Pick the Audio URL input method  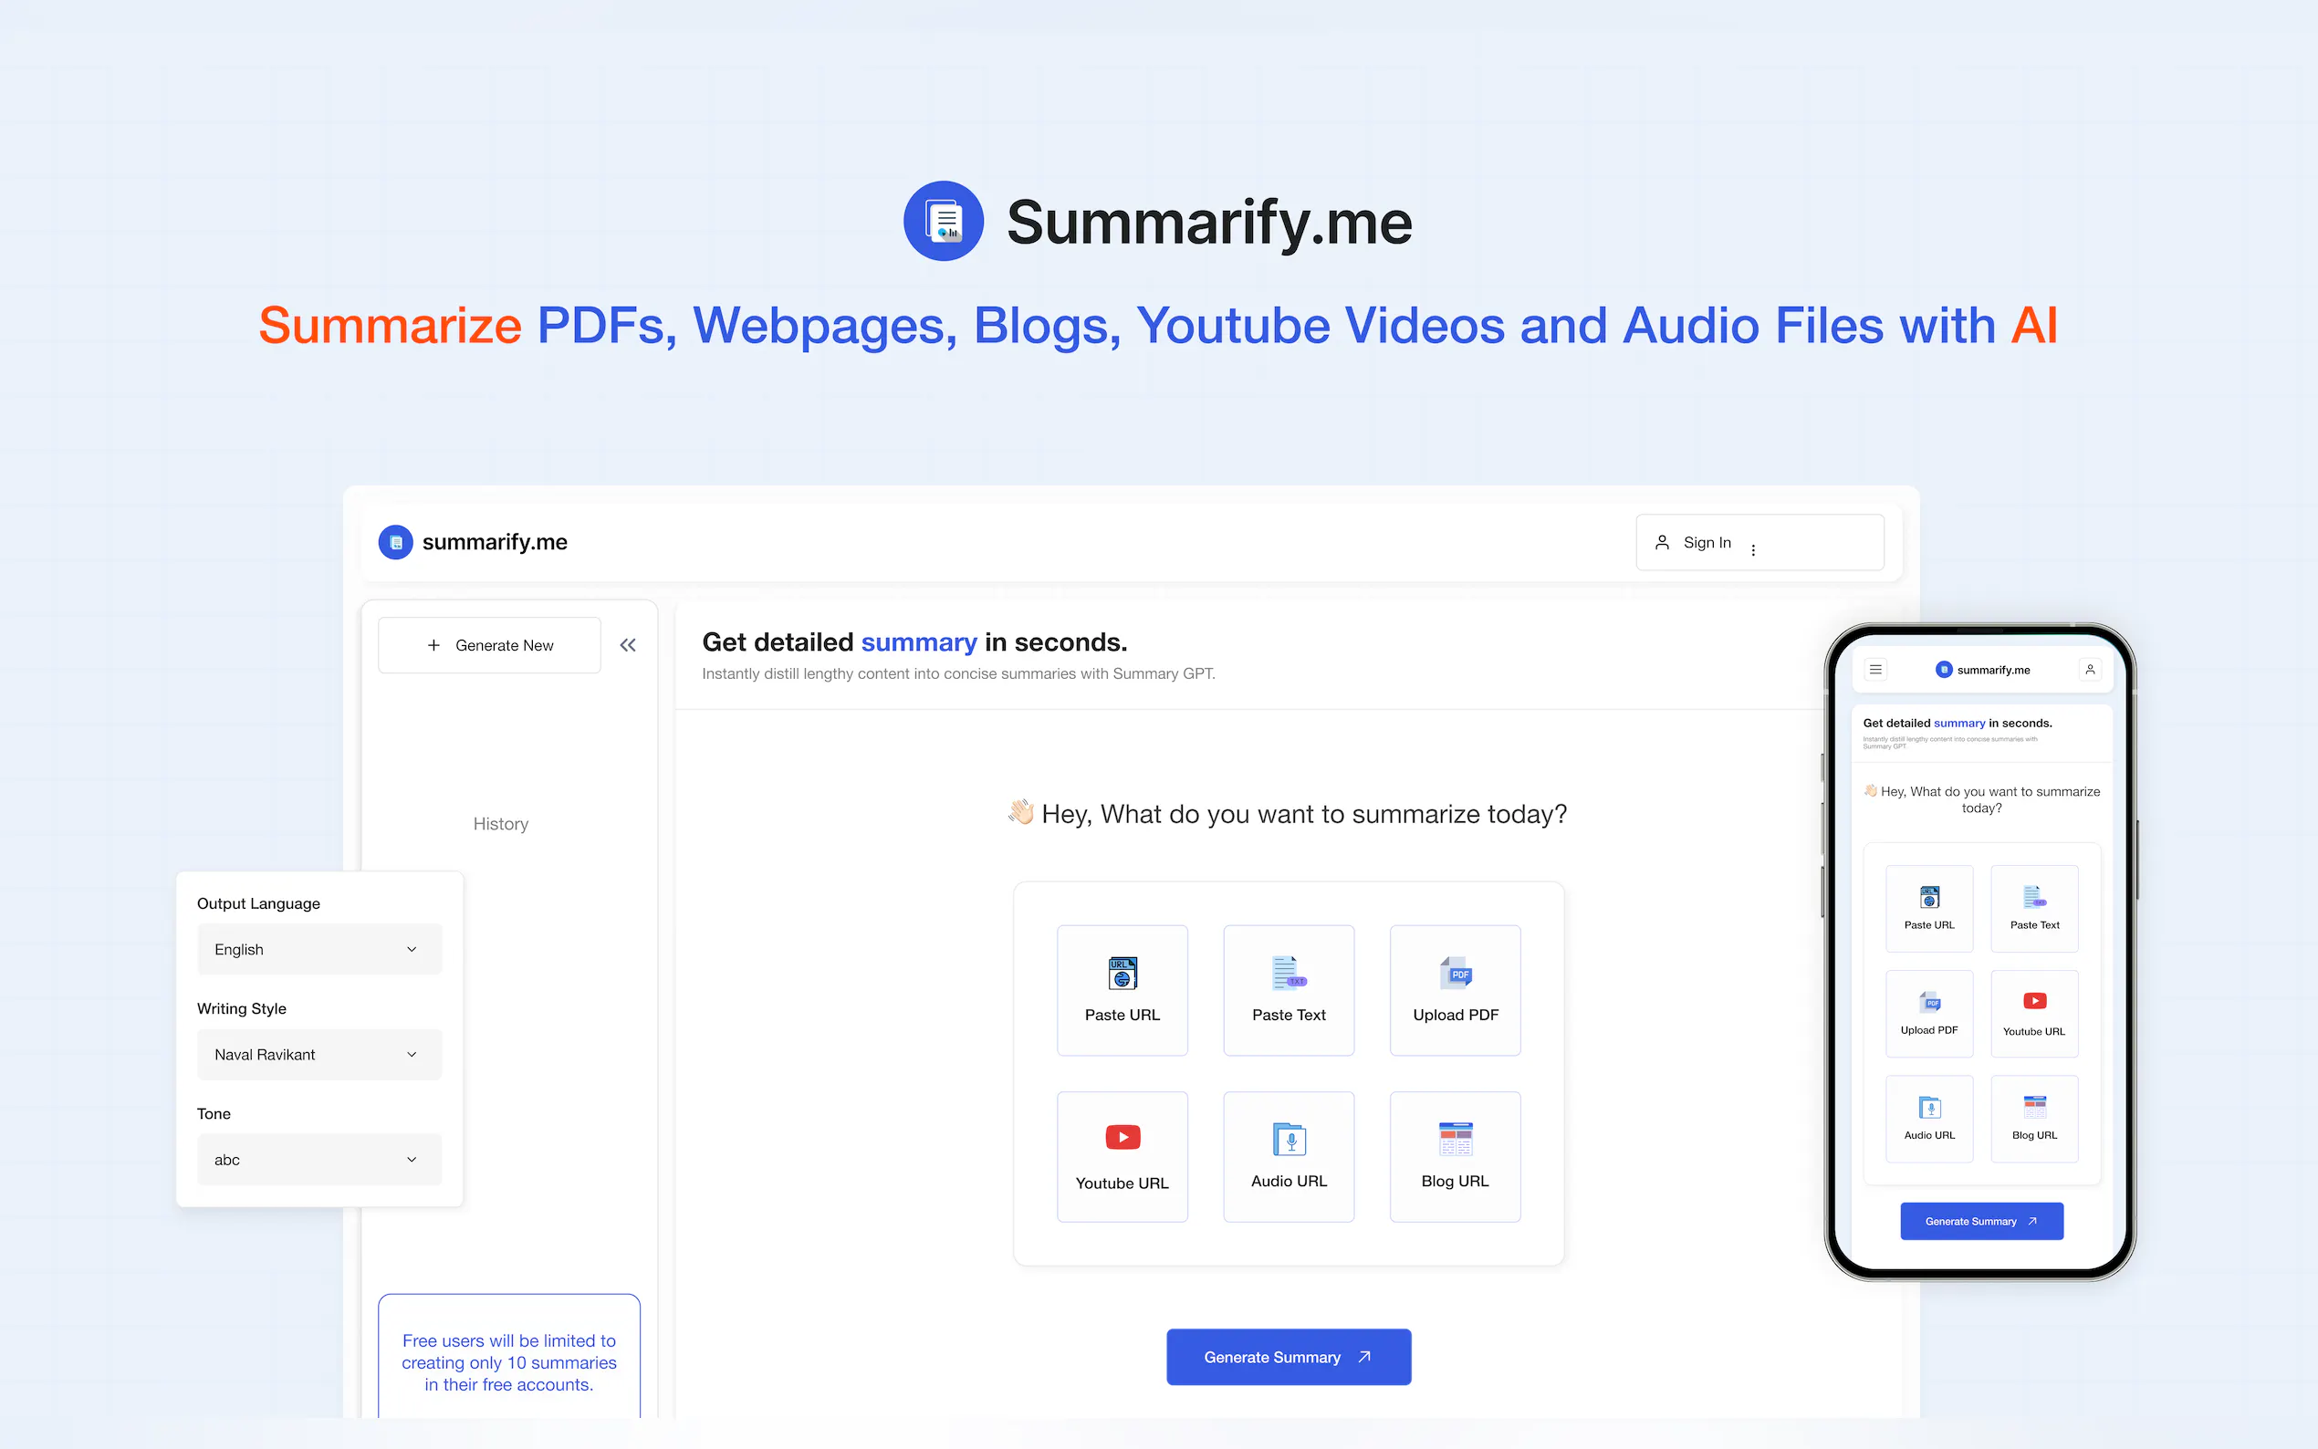pyautogui.click(x=1288, y=1155)
